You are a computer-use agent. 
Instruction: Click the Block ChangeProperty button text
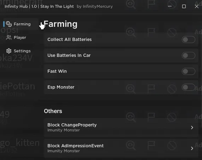click(x=72, y=125)
